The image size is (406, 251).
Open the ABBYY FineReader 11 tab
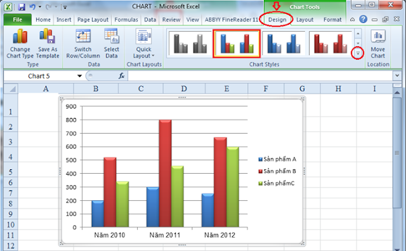232,20
